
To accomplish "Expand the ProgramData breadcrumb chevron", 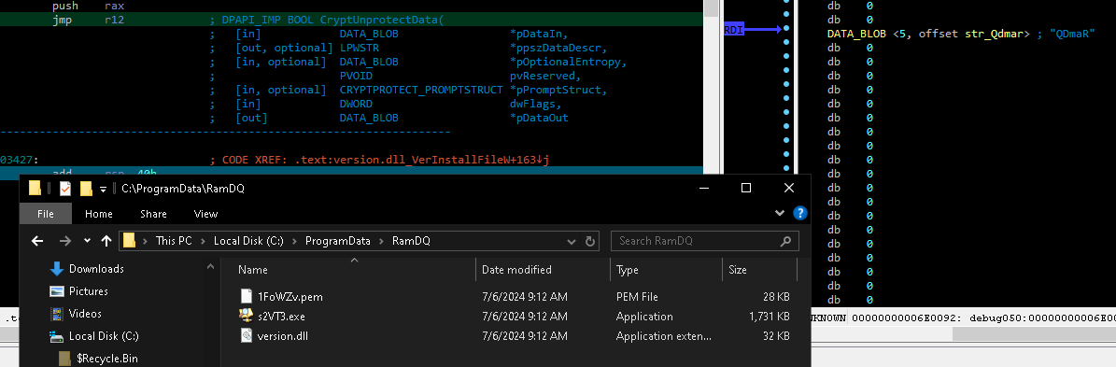I will [381, 241].
